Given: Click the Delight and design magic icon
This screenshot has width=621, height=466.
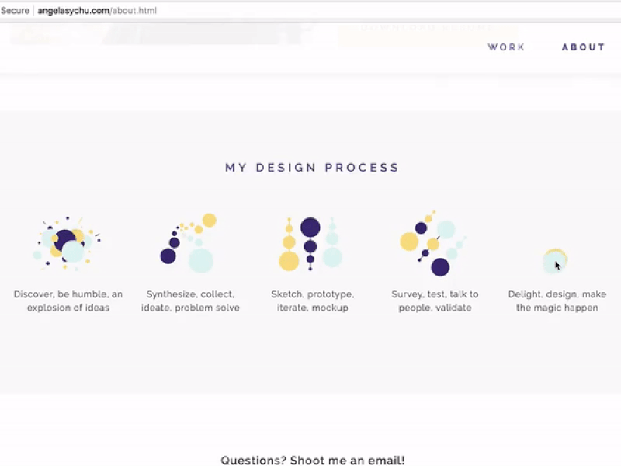Looking at the screenshot, I should [x=556, y=261].
